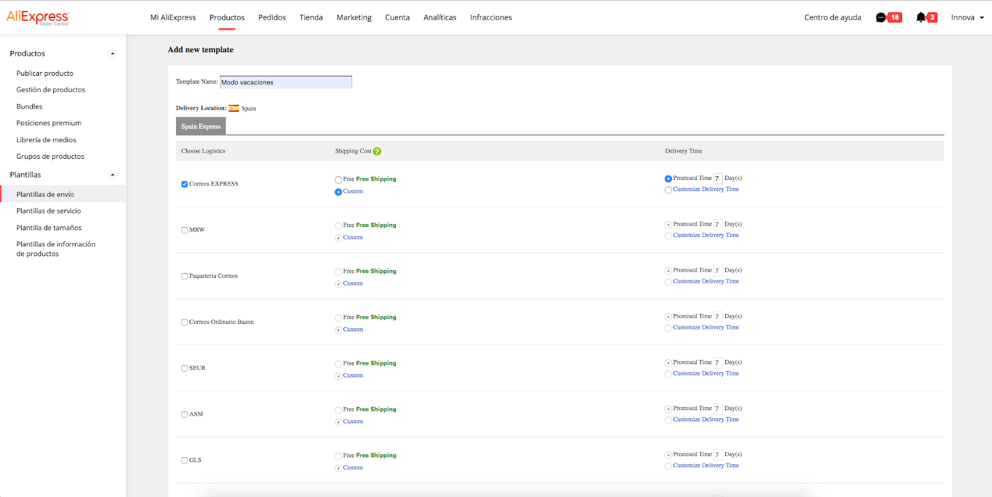Tick the MRW logistics checkbox
Viewport: 992px width, 497px height.
pyautogui.click(x=184, y=230)
